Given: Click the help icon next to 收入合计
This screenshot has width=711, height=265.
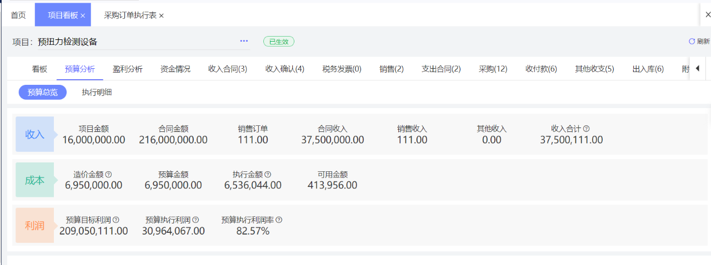Looking at the screenshot, I should (587, 129).
